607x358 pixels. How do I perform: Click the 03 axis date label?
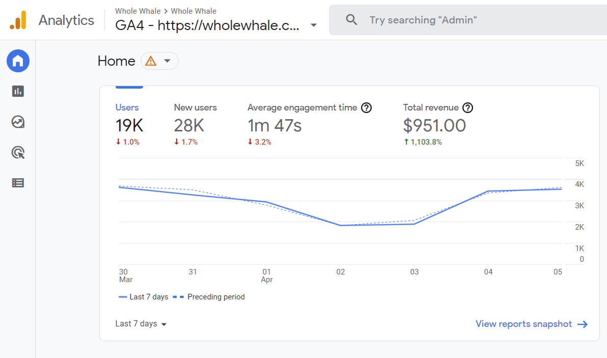click(414, 272)
